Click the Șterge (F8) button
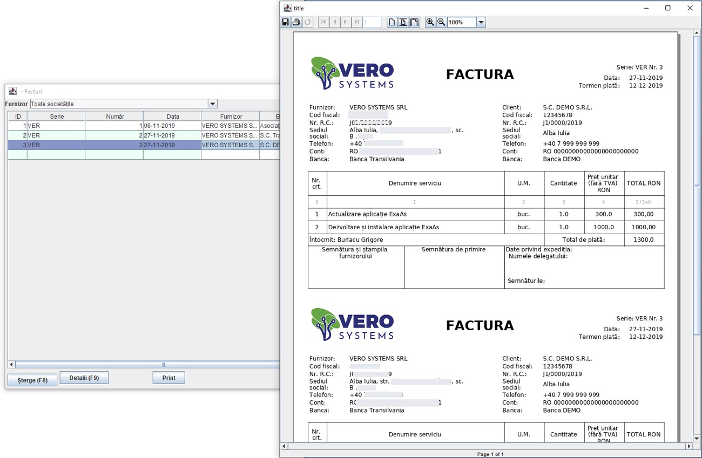The height and width of the screenshot is (458, 702). (32, 380)
